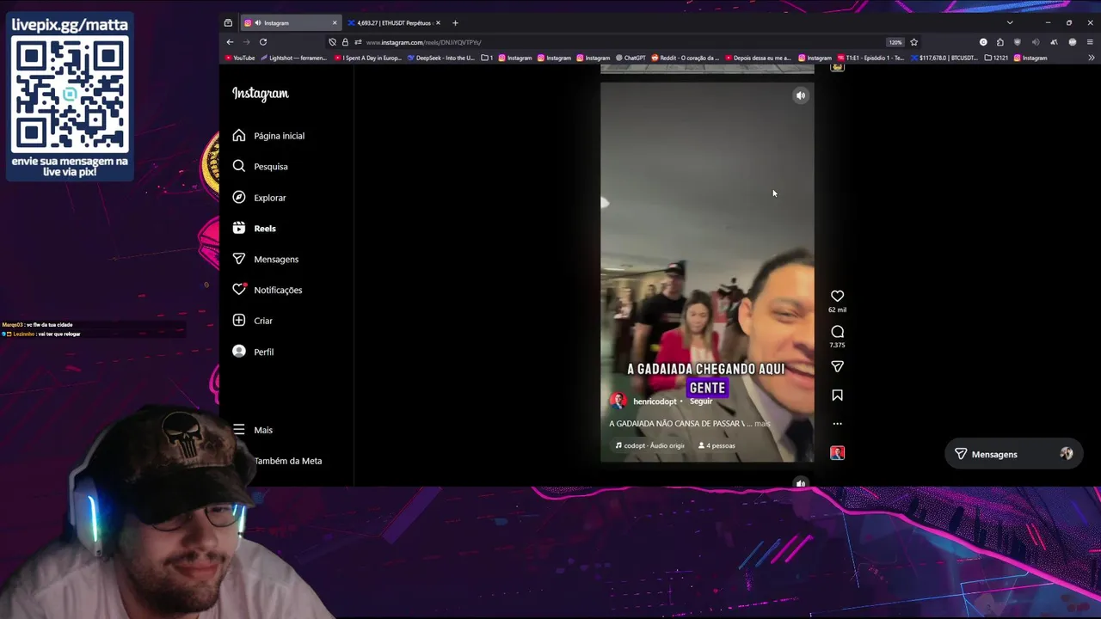Open the list all tabs chevron

point(1010,23)
